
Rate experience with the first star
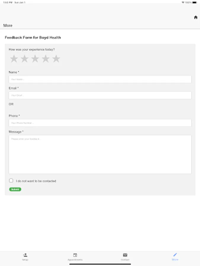point(14,59)
